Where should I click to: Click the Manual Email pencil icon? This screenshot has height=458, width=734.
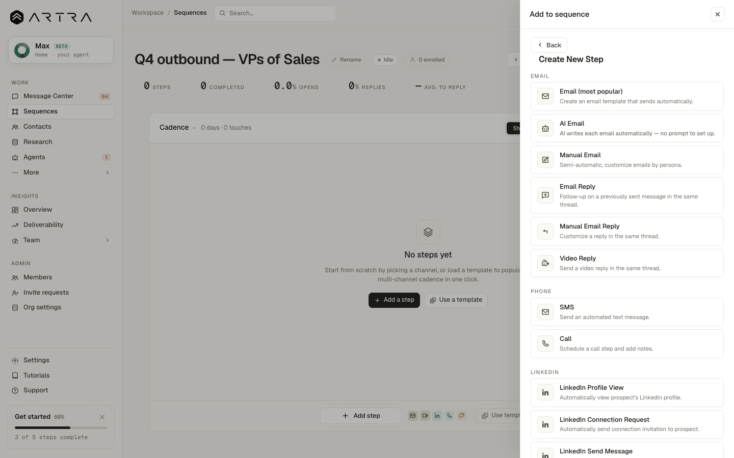(545, 160)
